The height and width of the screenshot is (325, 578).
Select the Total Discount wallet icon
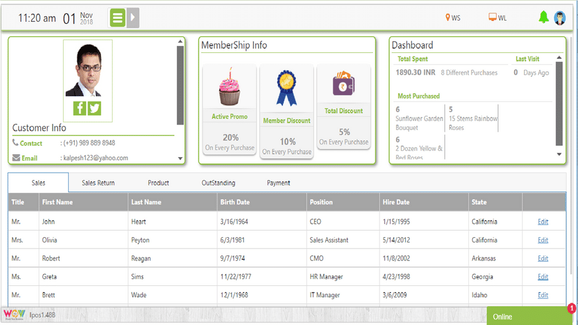(x=344, y=84)
